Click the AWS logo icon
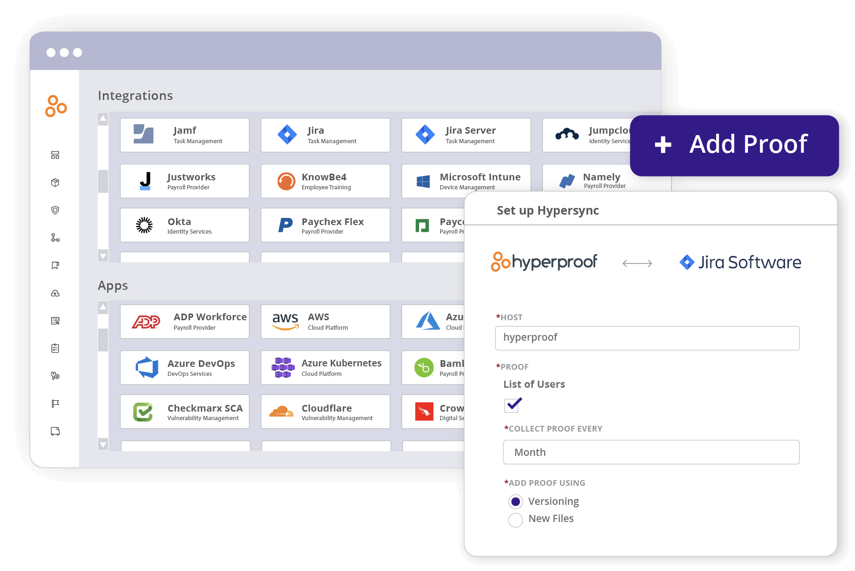855x571 pixels. (285, 321)
